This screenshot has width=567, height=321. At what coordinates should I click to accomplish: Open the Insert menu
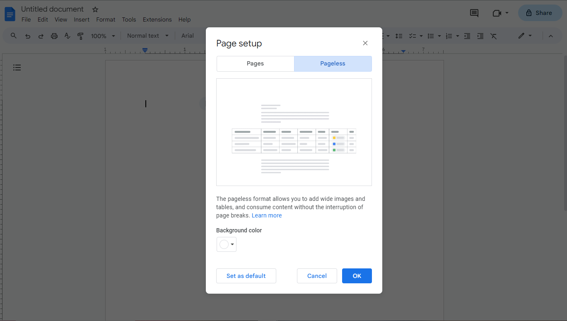pos(82,19)
